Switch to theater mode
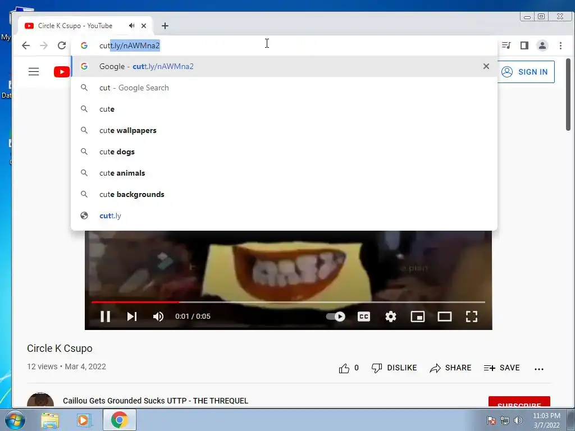 click(x=445, y=317)
